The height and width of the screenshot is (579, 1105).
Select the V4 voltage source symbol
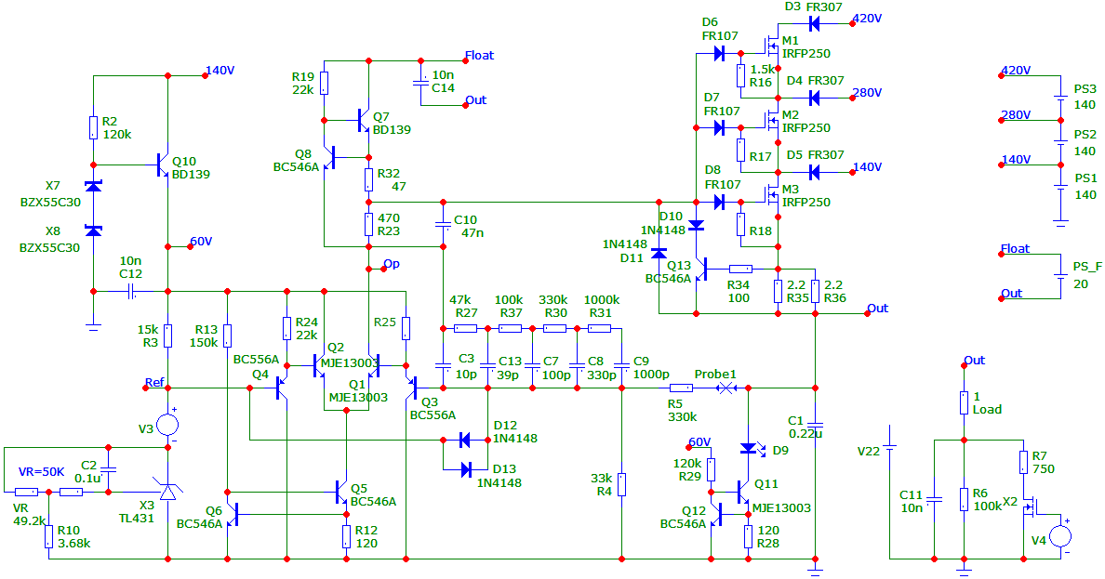[1060, 537]
